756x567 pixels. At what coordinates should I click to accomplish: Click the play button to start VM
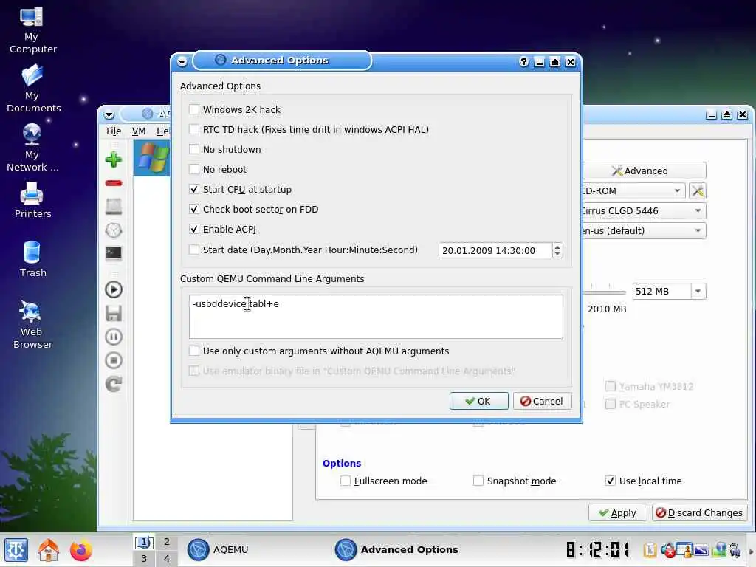[114, 289]
